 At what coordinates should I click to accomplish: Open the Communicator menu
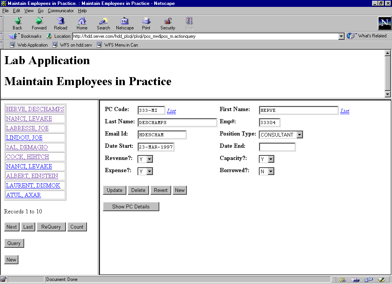point(60,11)
